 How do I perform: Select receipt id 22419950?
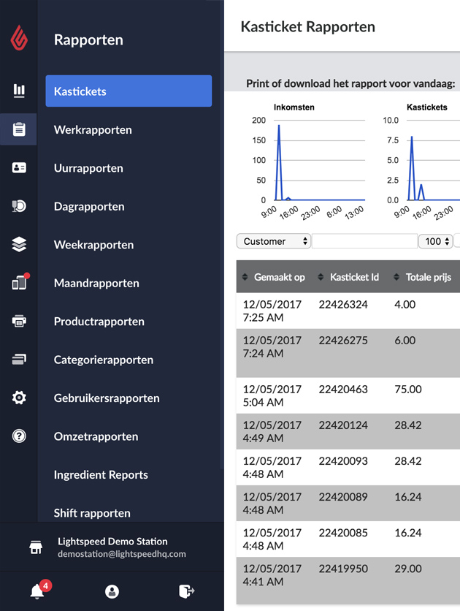click(x=343, y=569)
